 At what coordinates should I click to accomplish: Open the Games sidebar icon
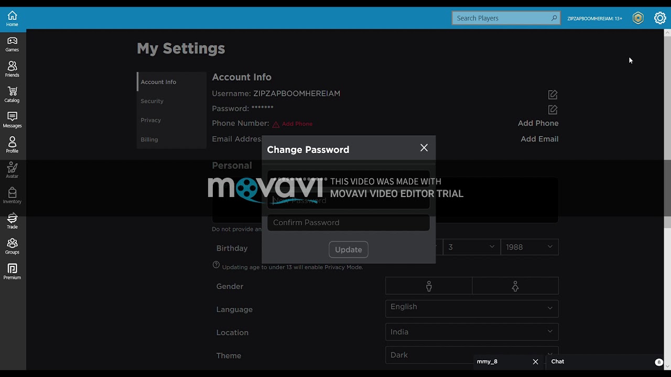tap(12, 44)
